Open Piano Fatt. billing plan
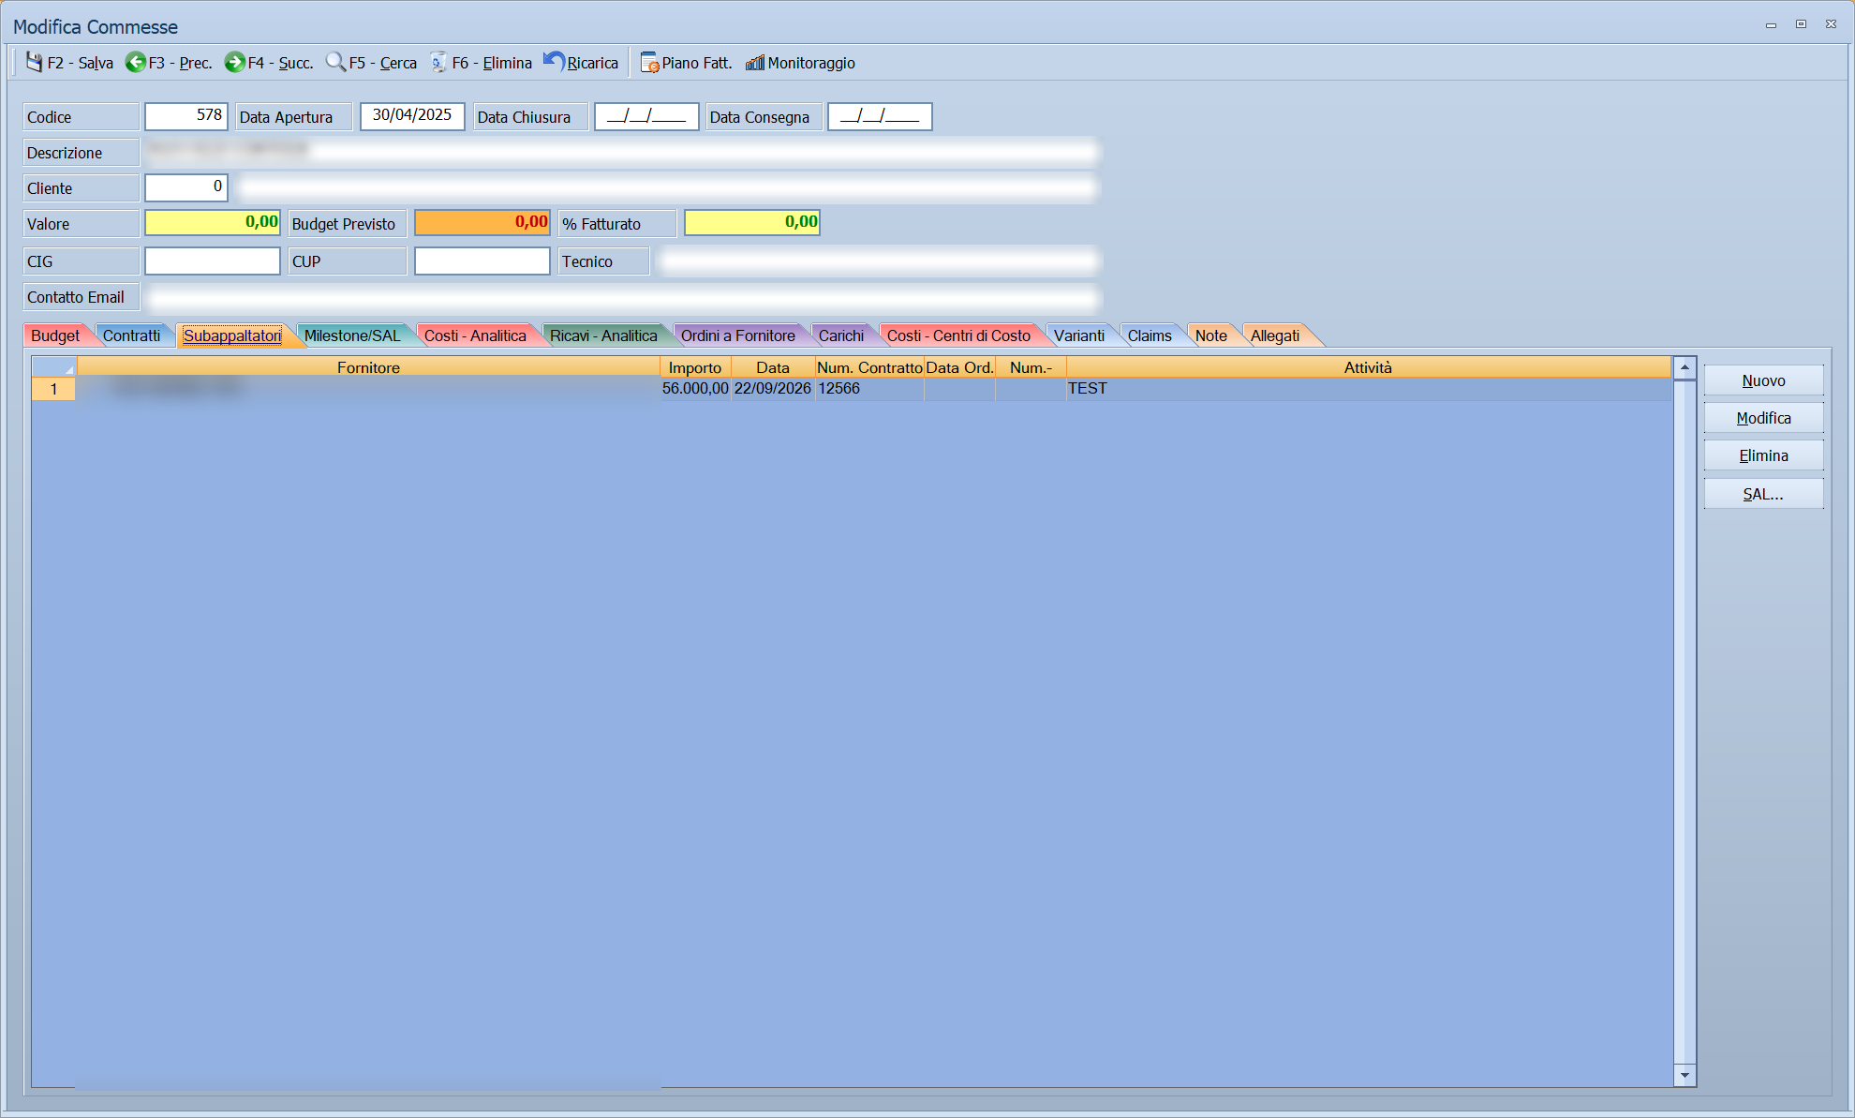This screenshot has height=1118, width=1855. click(x=686, y=63)
